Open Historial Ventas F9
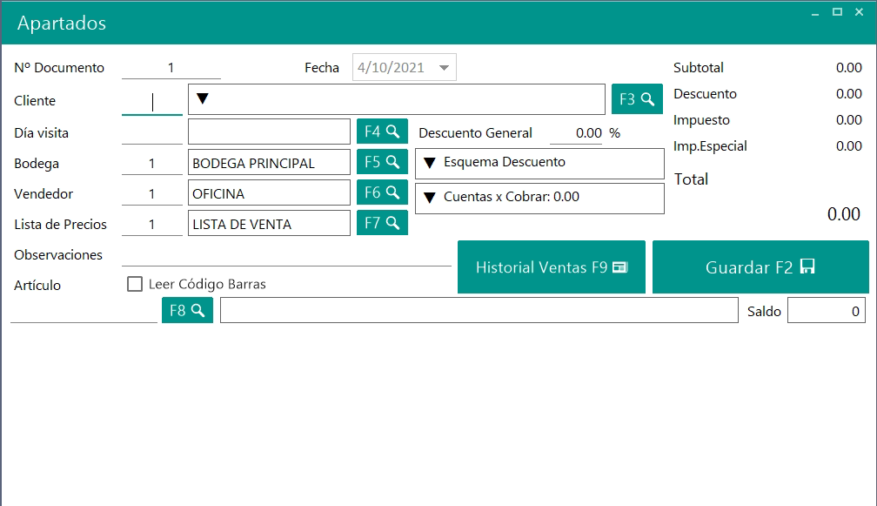Screen dimensions: 877x506 click(551, 267)
